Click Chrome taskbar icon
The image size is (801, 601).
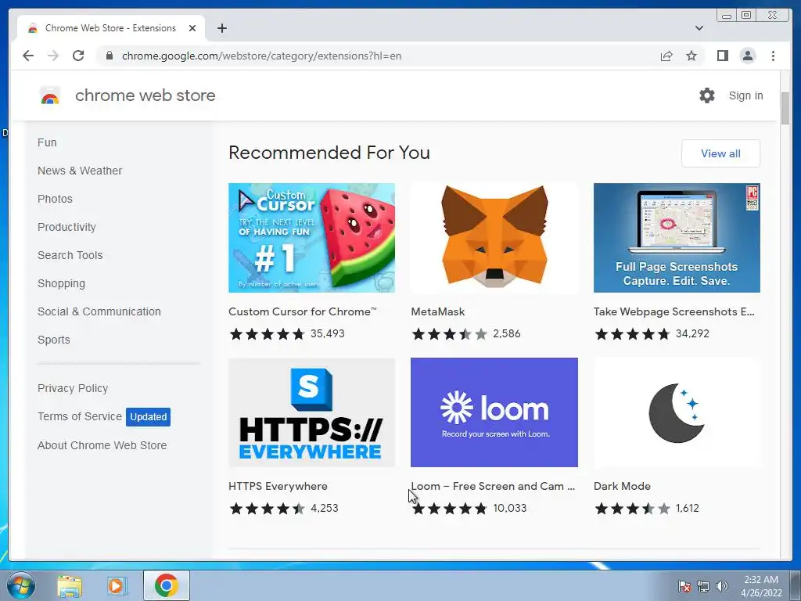(166, 585)
